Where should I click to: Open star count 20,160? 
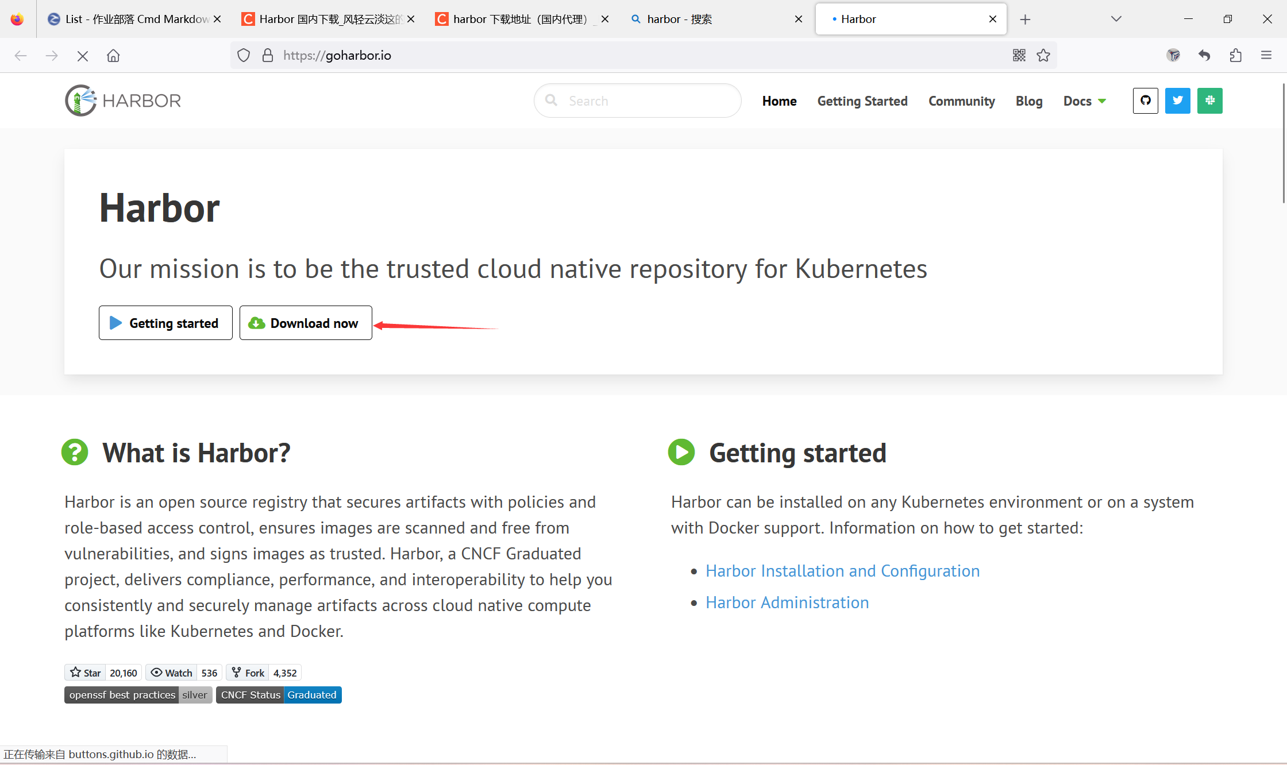coord(124,673)
